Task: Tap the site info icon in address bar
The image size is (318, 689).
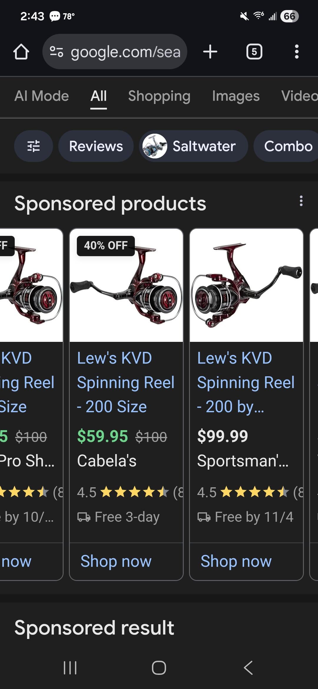Action: tap(56, 52)
